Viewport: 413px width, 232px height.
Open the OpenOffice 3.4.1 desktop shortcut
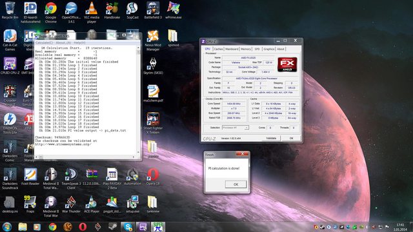click(x=71, y=12)
